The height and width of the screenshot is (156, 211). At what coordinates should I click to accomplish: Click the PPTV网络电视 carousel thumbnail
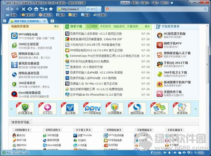pos(92,108)
